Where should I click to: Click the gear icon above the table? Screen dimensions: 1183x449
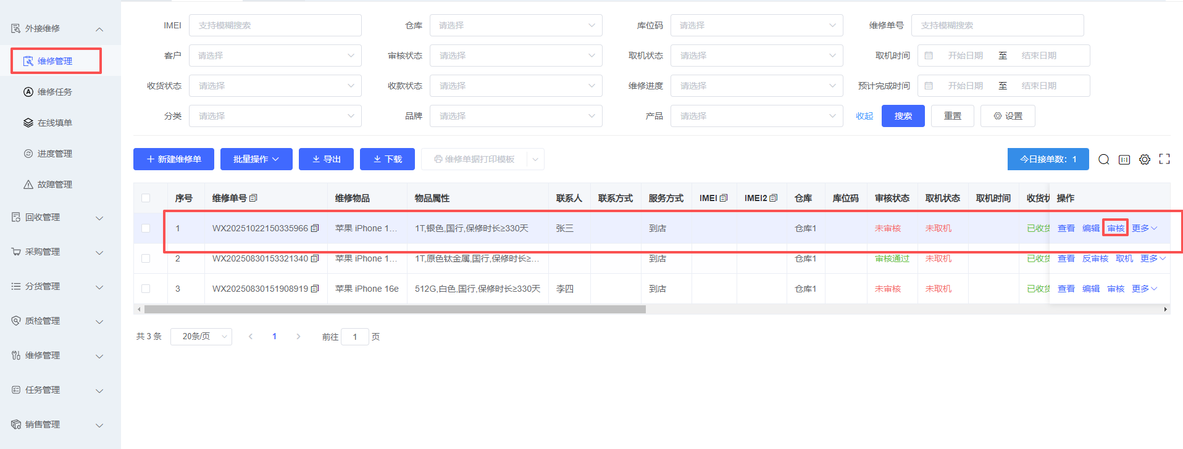pos(1145,160)
